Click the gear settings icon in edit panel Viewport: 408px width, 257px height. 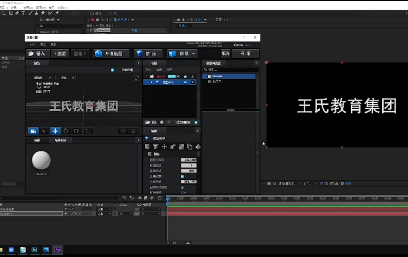(173, 146)
